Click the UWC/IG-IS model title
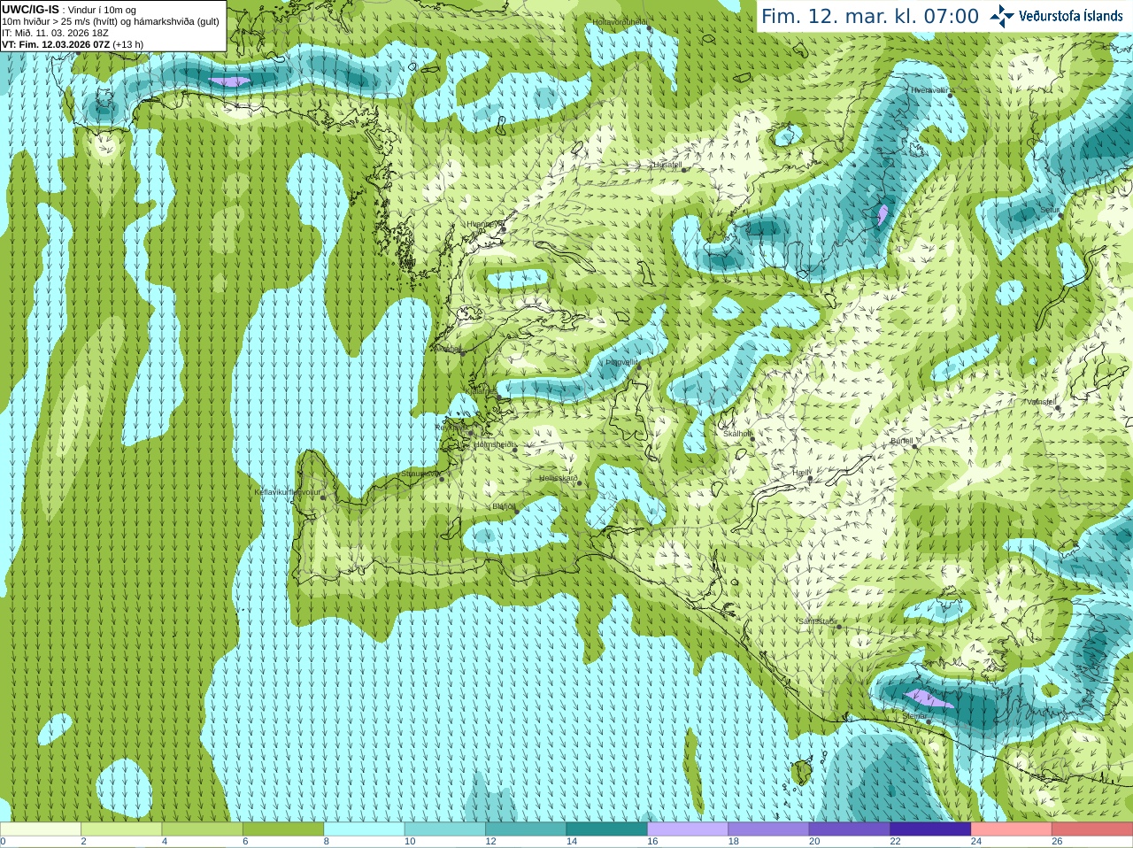The width and height of the screenshot is (1133, 848). [30, 10]
